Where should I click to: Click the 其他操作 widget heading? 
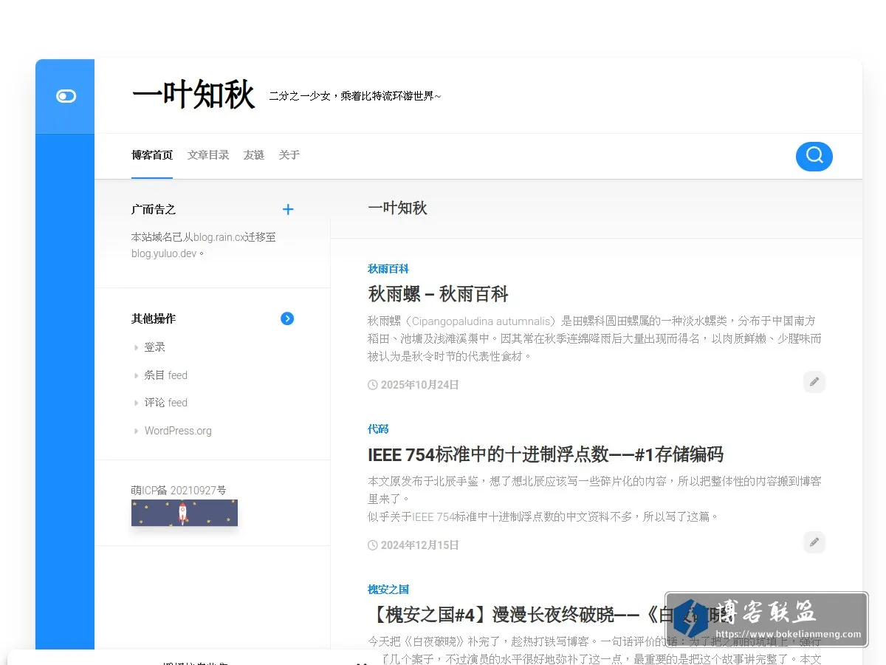154,319
